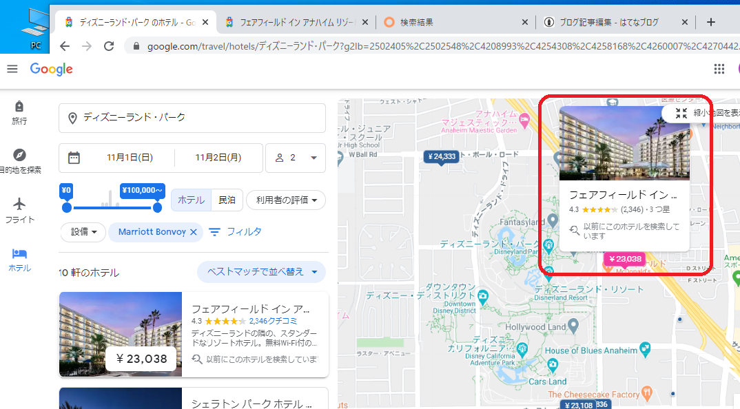Click the ¥23,038 pink price marker on the map
740x409 pixels.
(x=625, y=260)
